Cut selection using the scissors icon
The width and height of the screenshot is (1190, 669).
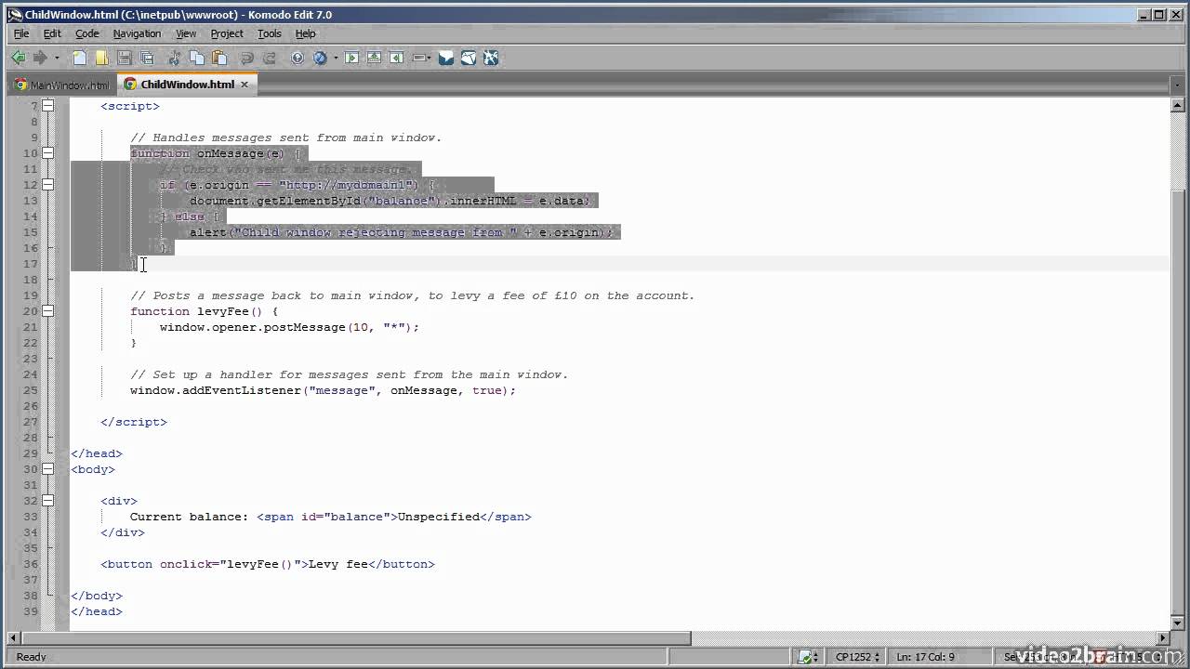tap(174, 58)
